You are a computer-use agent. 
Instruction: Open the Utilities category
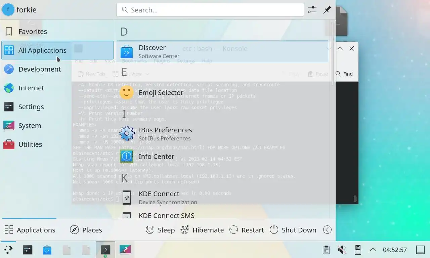[57, 144]
